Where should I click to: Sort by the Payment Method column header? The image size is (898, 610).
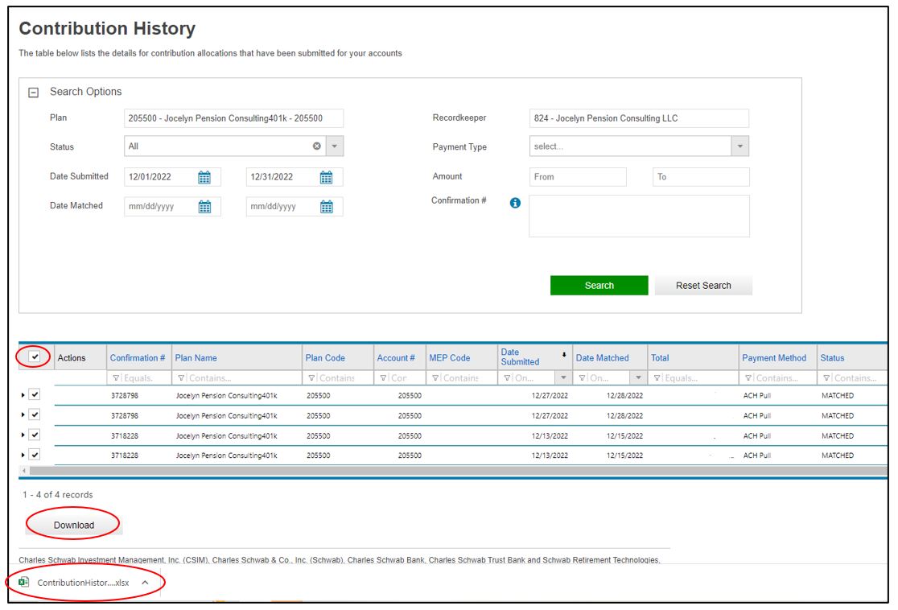(x=773, y=358)
